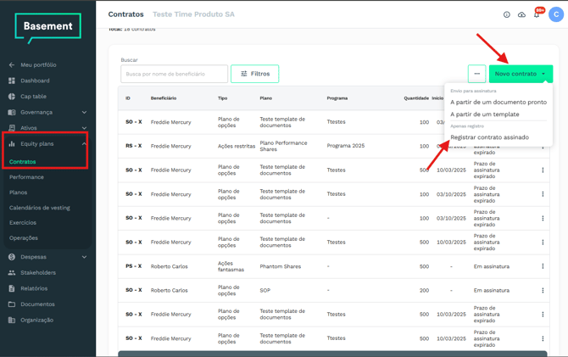Open Organização building icon

click(x=12, y=320)
